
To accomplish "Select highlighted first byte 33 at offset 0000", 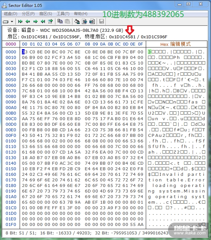I will 25,52.
